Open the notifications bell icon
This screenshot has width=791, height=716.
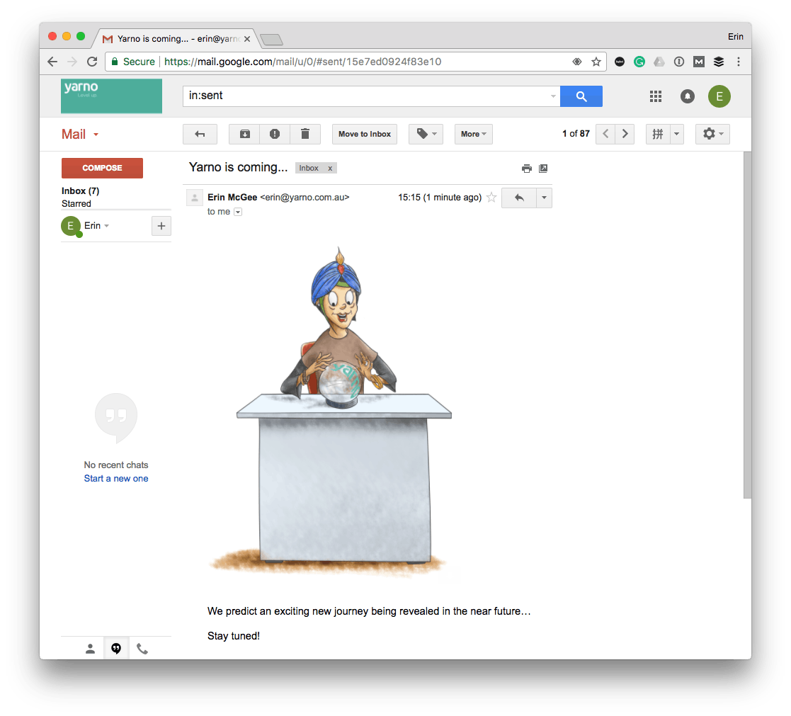(687, 96)
